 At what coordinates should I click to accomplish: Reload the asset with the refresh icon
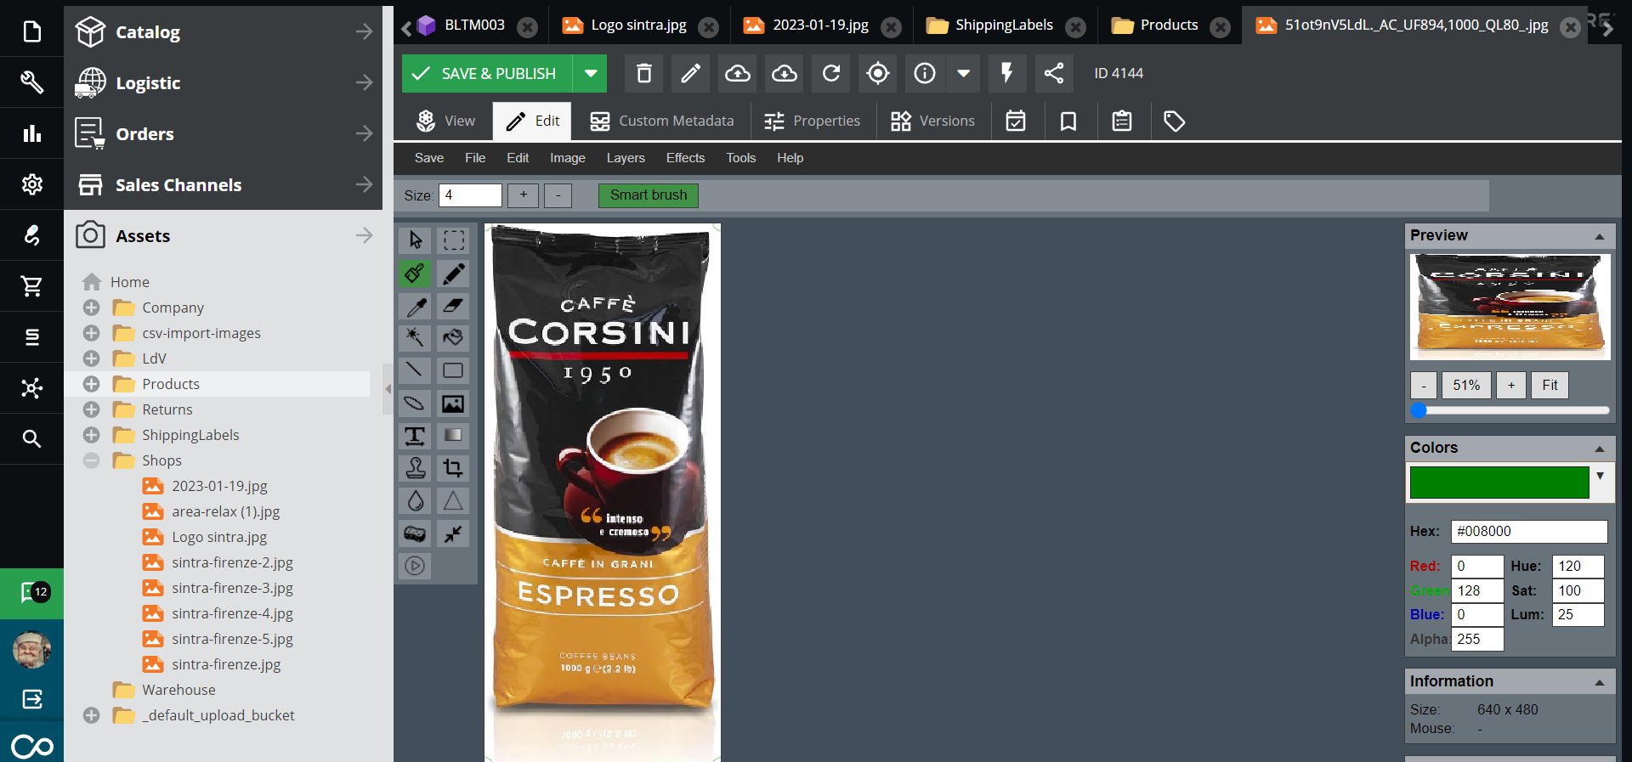tap(831, 74)
